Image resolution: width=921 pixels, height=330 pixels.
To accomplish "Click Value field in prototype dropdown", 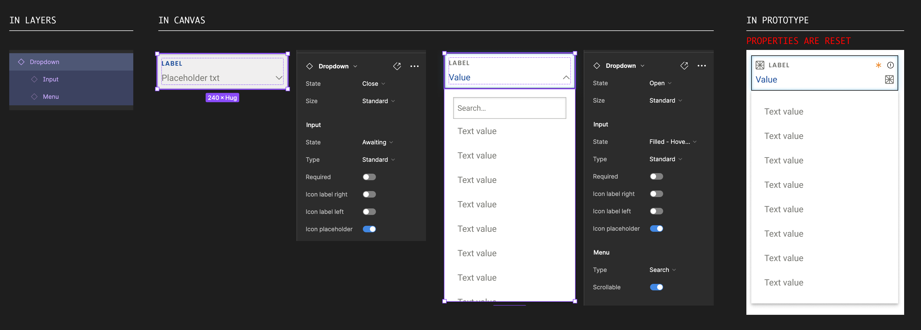I will [x=824, y=73].
